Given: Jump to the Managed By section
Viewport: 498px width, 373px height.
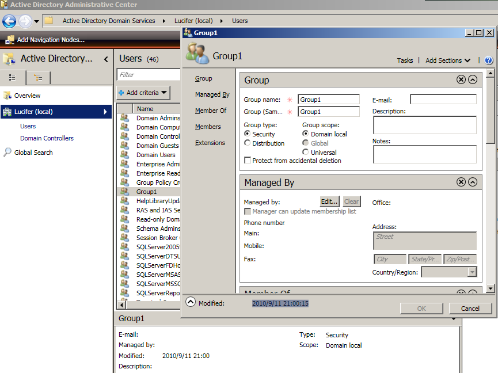Looking at the screenshot, I should click(212, 94).
